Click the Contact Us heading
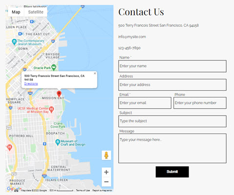This screenshot has width=234, height=195. pos(141,12)
